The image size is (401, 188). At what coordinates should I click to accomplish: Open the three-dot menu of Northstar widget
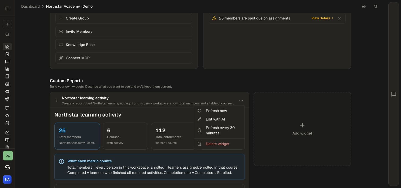241,100
